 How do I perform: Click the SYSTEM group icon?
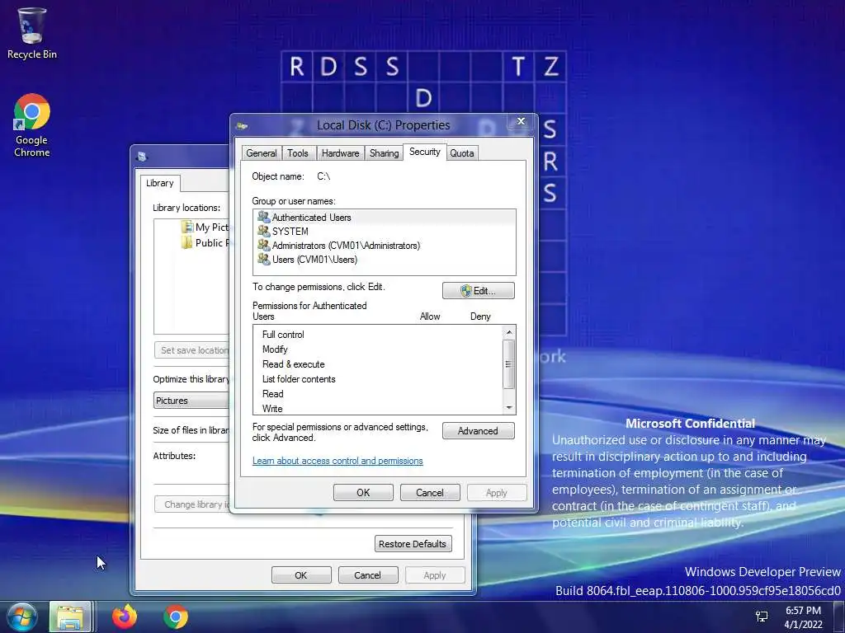tap(263, 231)
